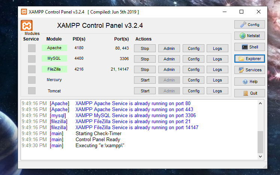Launch the Shell terminal button
280x175 pixels.
point(249,47)
